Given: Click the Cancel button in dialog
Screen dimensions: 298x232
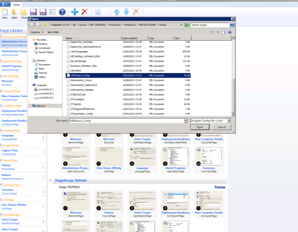Looking at the screenshot, I should click(221, 127).
